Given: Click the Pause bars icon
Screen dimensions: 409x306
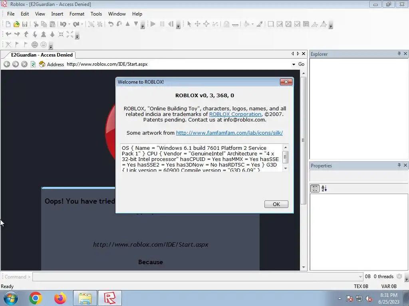Looking at the screenshot, I should point(162,24).
